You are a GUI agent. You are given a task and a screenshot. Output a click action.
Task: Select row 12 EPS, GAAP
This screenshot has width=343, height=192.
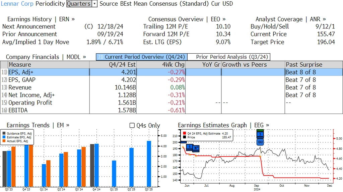point(171,80)
